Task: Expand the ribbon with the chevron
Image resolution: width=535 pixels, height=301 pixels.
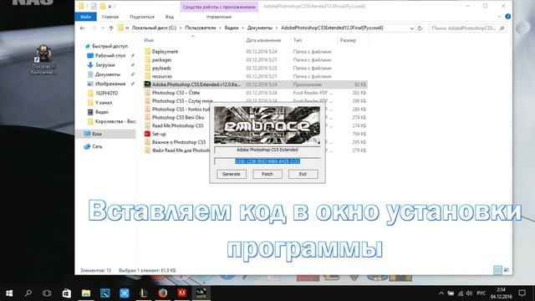Action: point(499,17)
